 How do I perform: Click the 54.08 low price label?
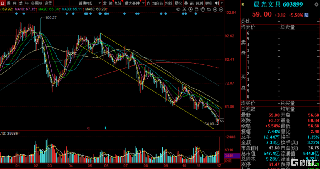(x=209, y=124)
